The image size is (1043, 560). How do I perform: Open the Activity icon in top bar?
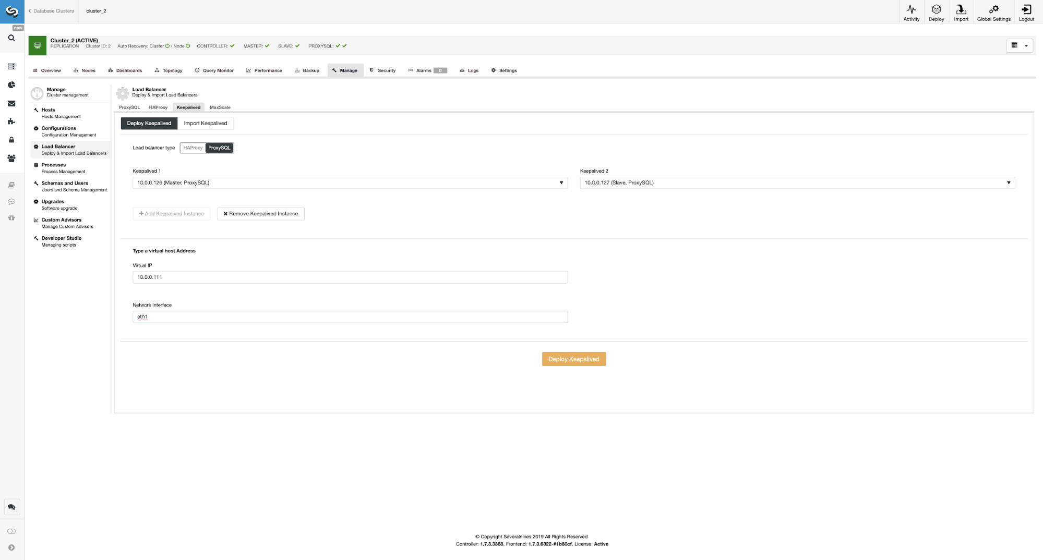(x=912, y=12)
